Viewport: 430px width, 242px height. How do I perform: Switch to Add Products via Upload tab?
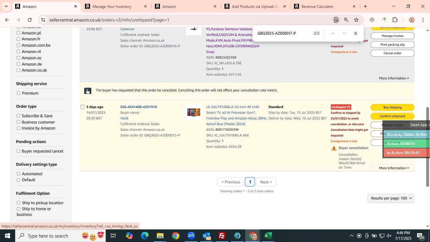pyautogui.click(x=255, y=6)
